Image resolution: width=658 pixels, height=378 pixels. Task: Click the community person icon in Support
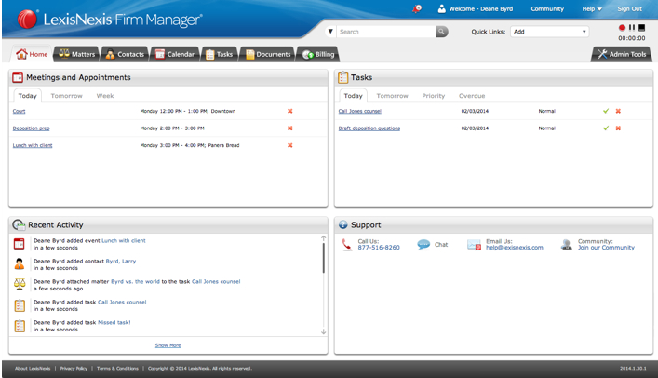point(567,245)
